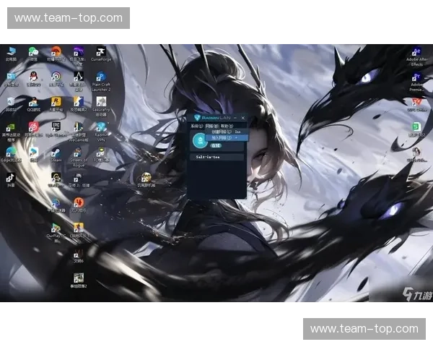Open the 网络 menu in Radmin LAN
Viewport: 433px width, 347px height.
[210, 125]
